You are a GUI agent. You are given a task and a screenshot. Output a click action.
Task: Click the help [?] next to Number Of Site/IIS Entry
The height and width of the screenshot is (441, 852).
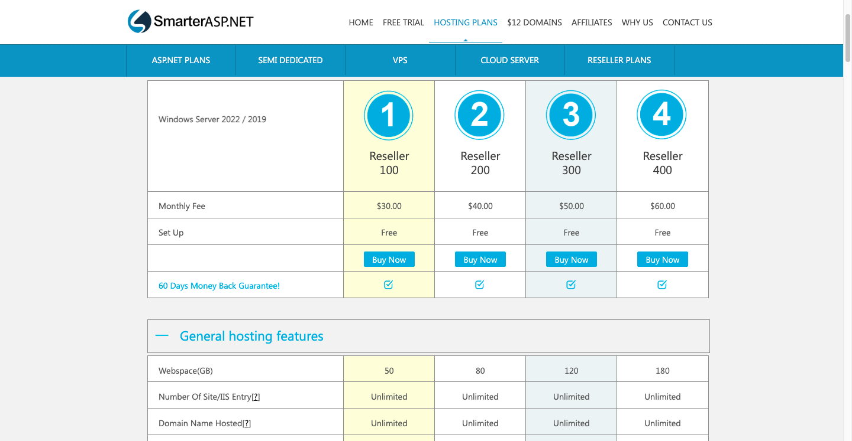(256, 397)
